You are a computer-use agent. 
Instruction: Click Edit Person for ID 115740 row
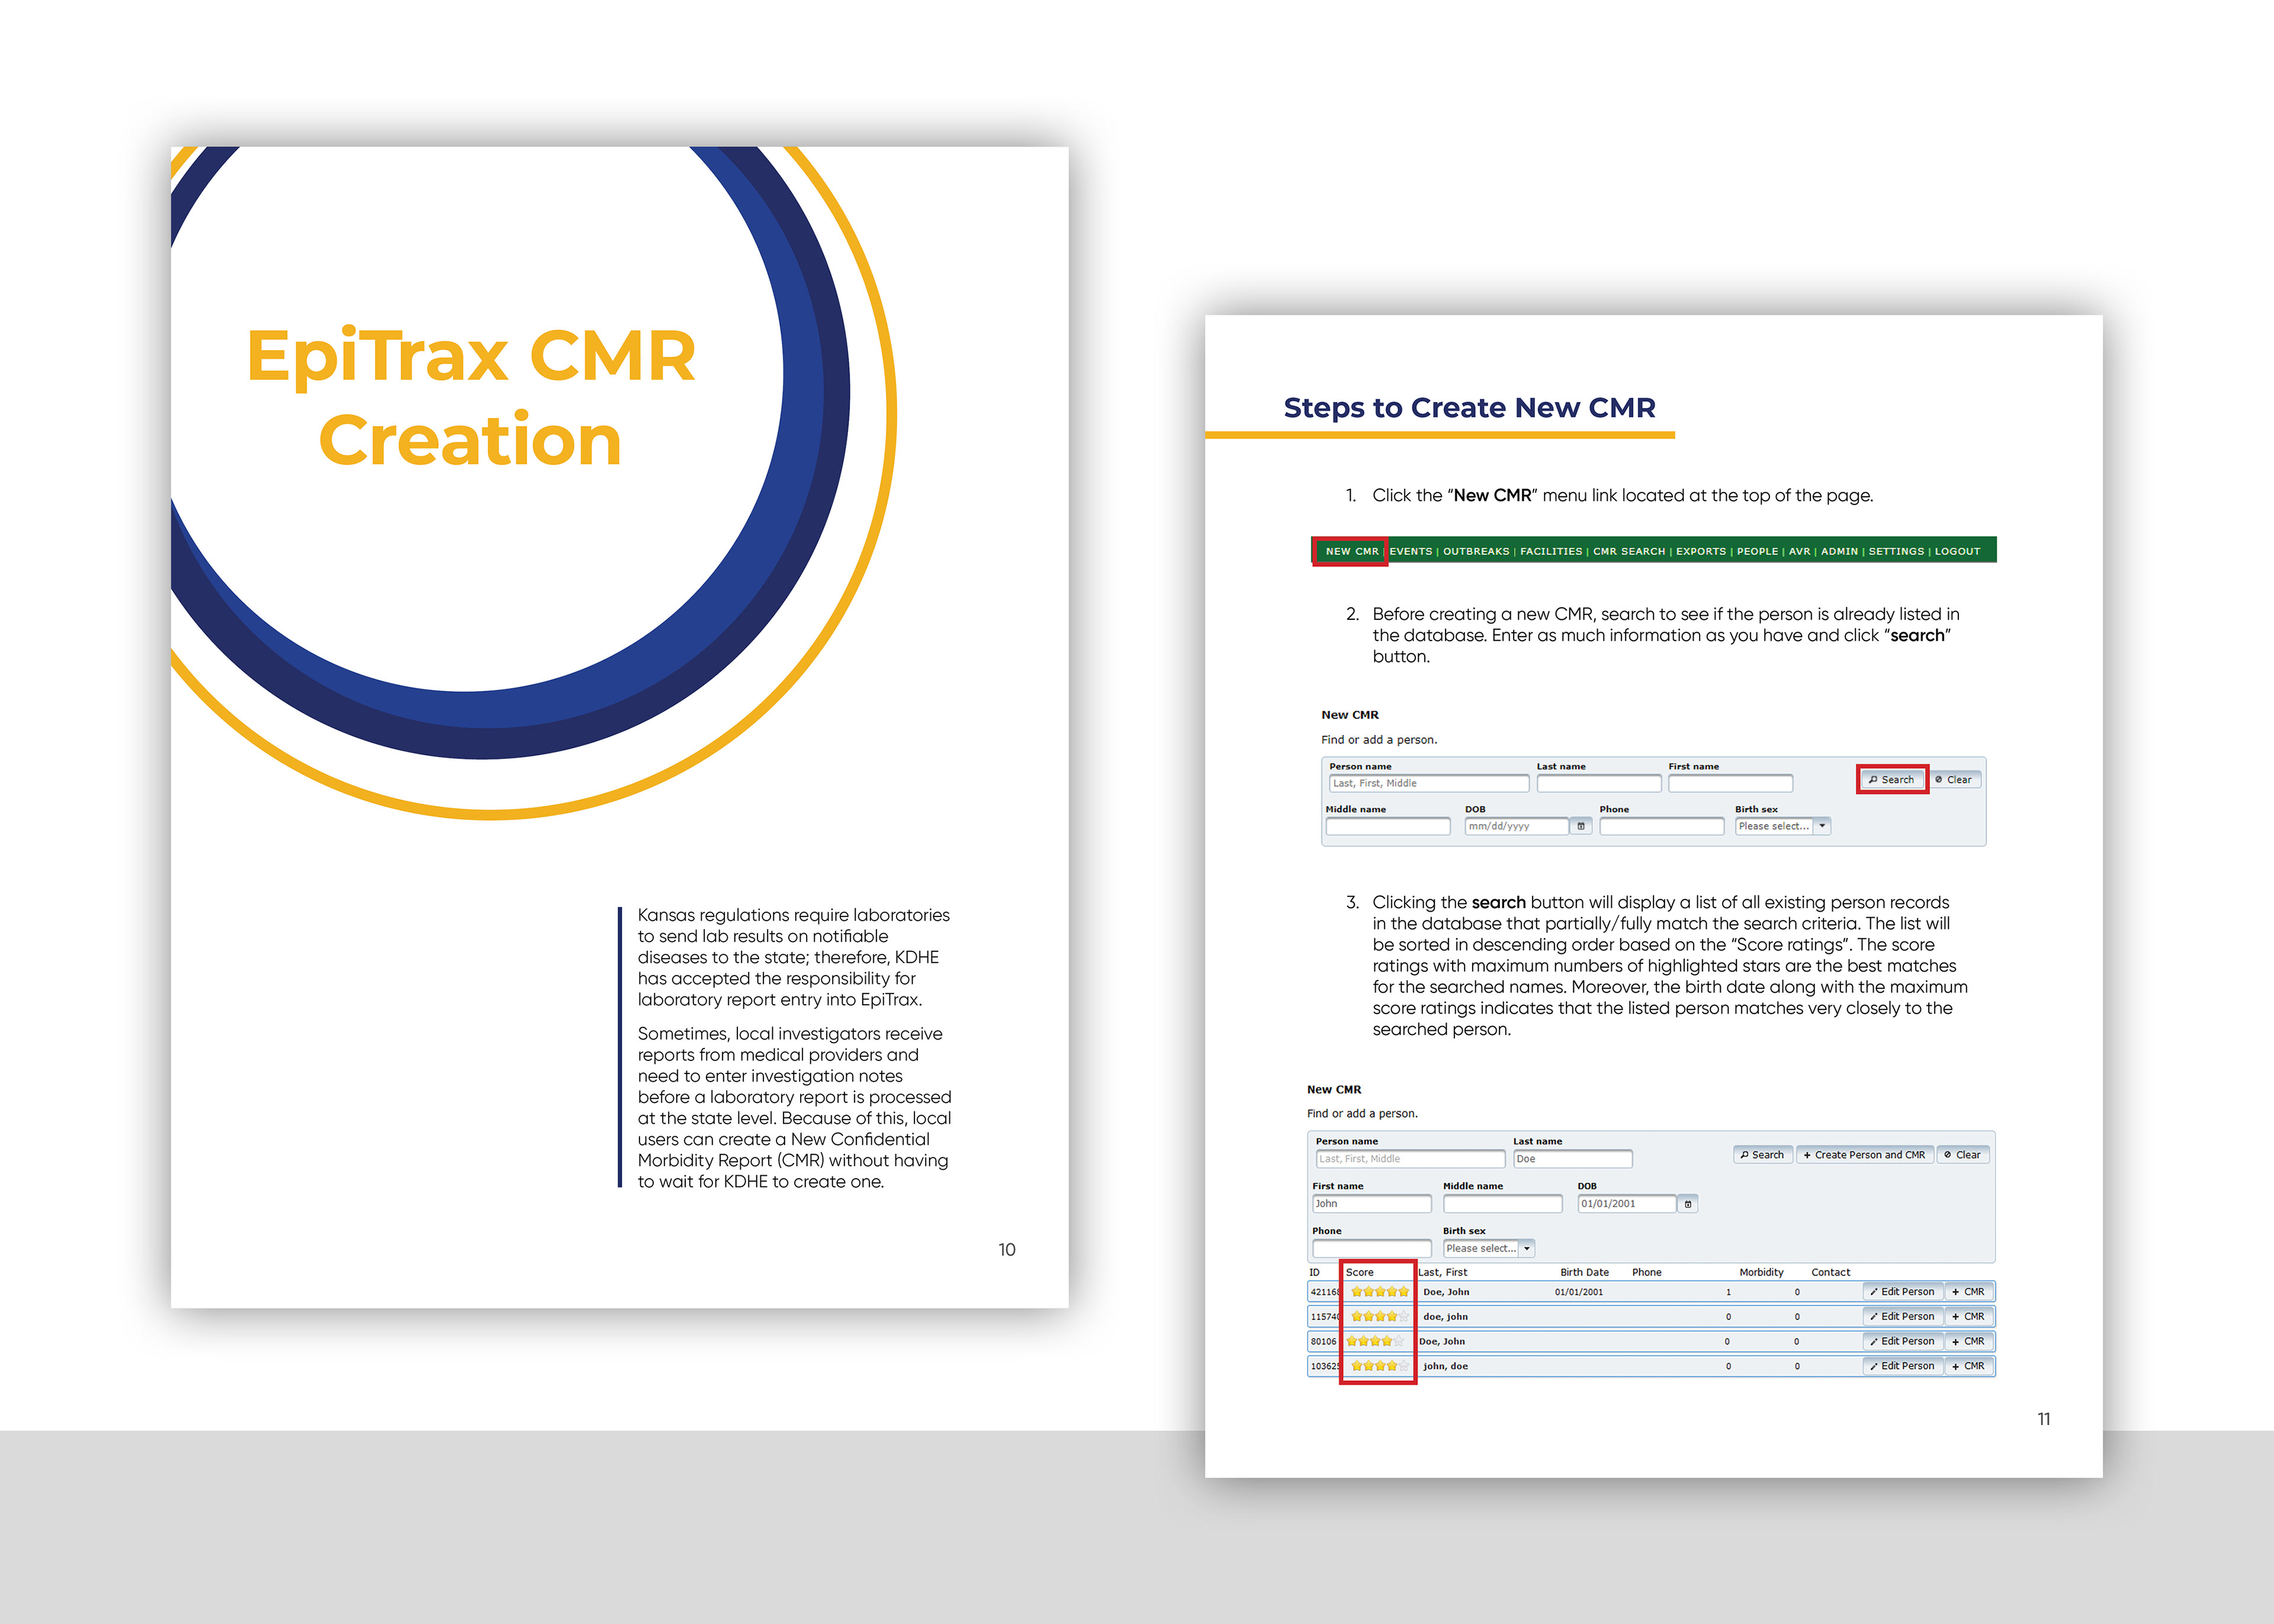point(1902,1317)
